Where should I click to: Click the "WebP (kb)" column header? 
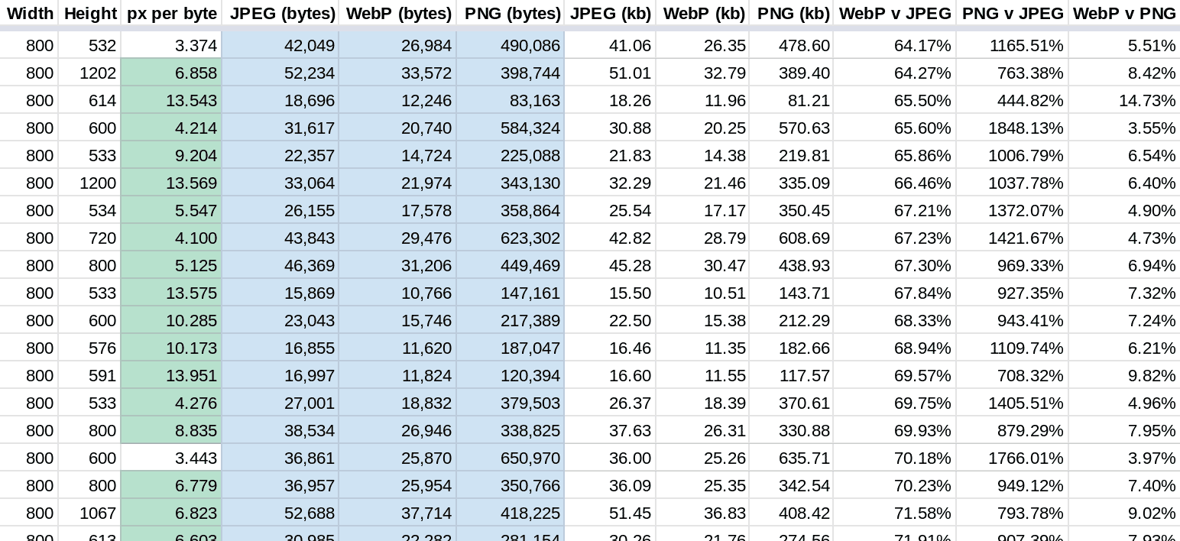703,13
